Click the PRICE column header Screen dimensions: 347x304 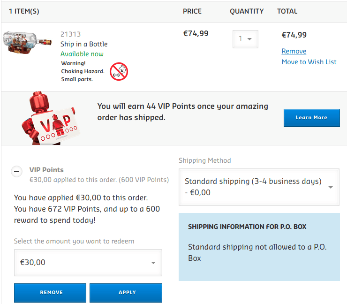point(192,11)
